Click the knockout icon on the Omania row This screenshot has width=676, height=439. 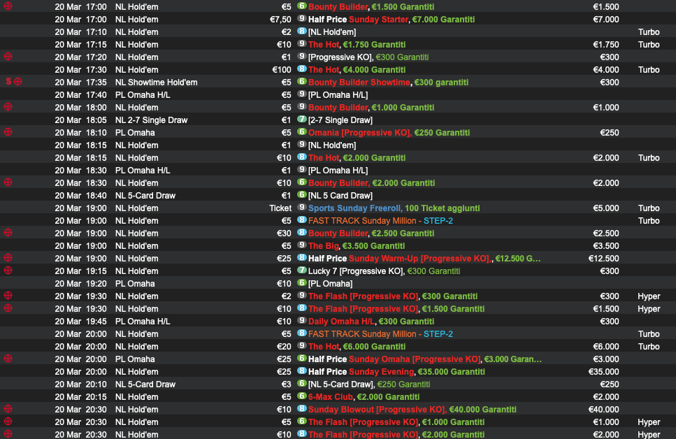(8, 132)
